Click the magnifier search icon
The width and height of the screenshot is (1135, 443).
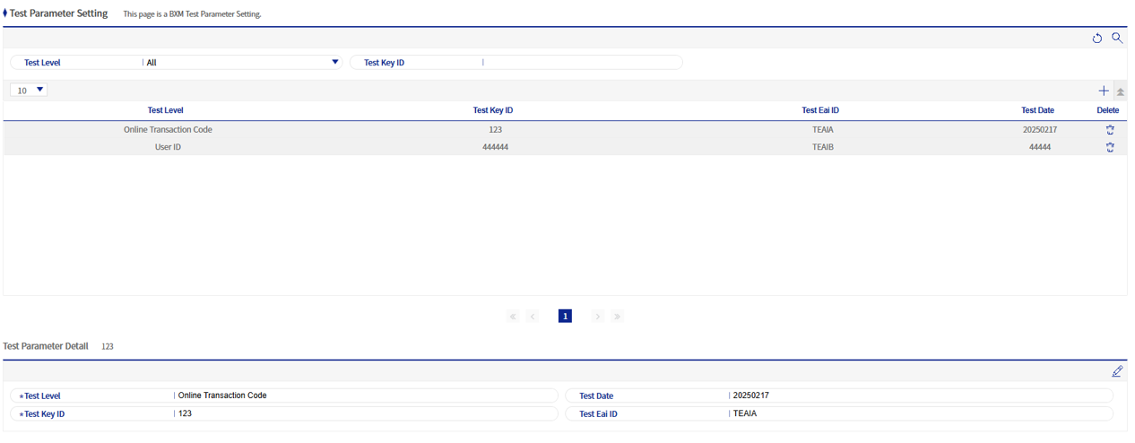point(1117,39)
